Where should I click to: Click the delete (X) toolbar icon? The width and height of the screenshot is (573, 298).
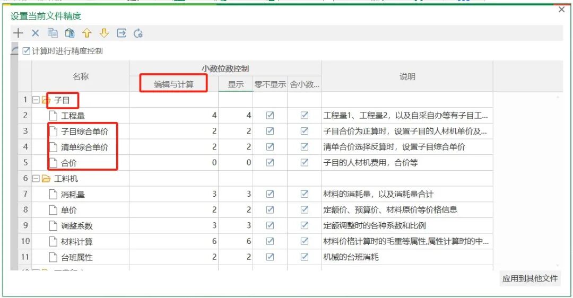pyautogui.click(x=35, y=33)
